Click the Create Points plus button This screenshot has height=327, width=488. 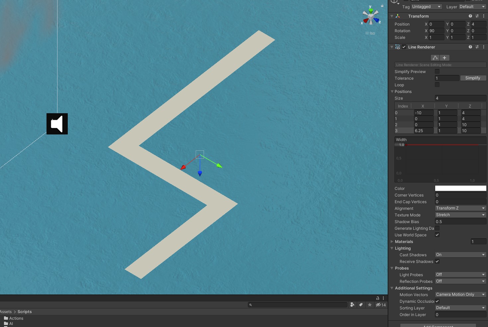click(x=444, y=58)
